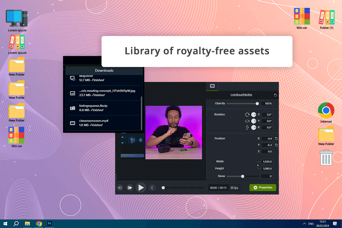Reset Position X with its reset arrow

(276, 139)
